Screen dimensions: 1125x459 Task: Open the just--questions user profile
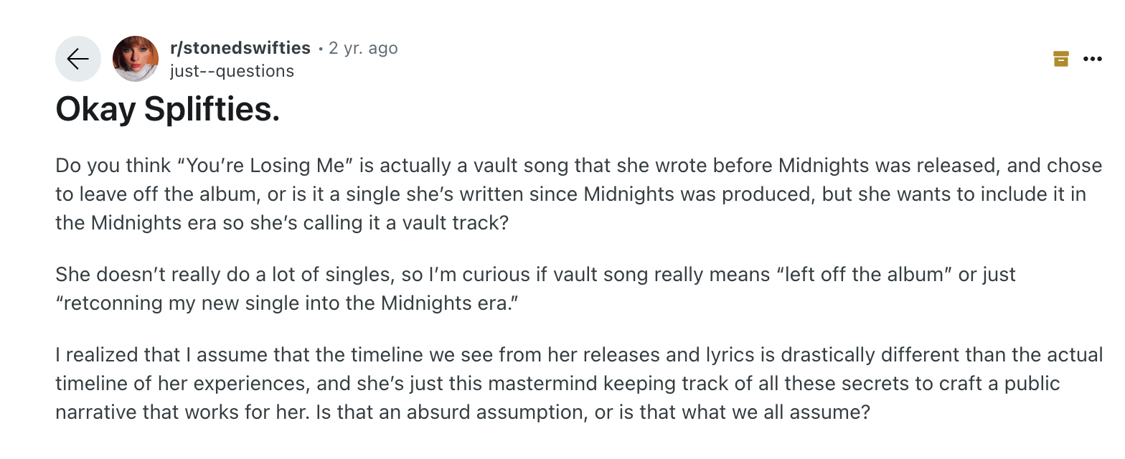[231, 71]
